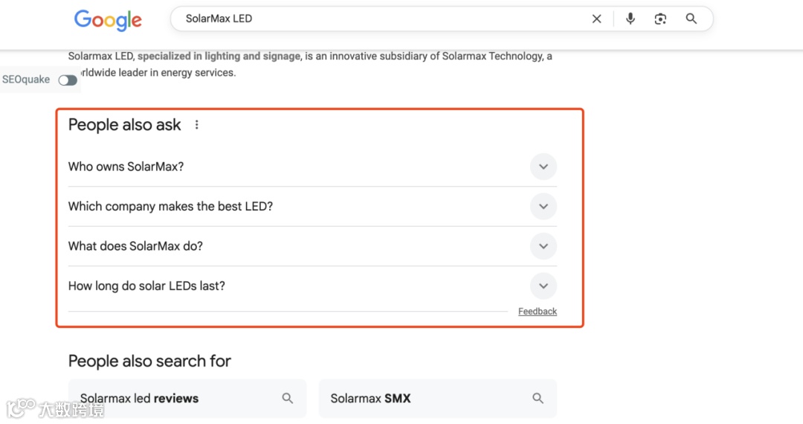Clear the search box with X icon
The width and height of the screenshot is (803, 424).
coord(596,19)
